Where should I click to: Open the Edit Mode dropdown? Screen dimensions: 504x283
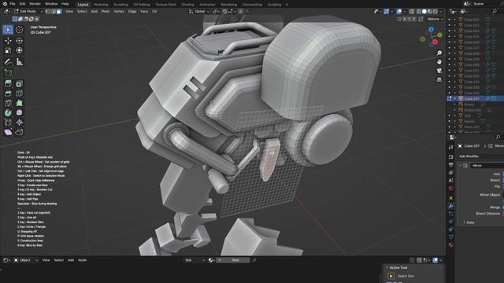(28, 12)
